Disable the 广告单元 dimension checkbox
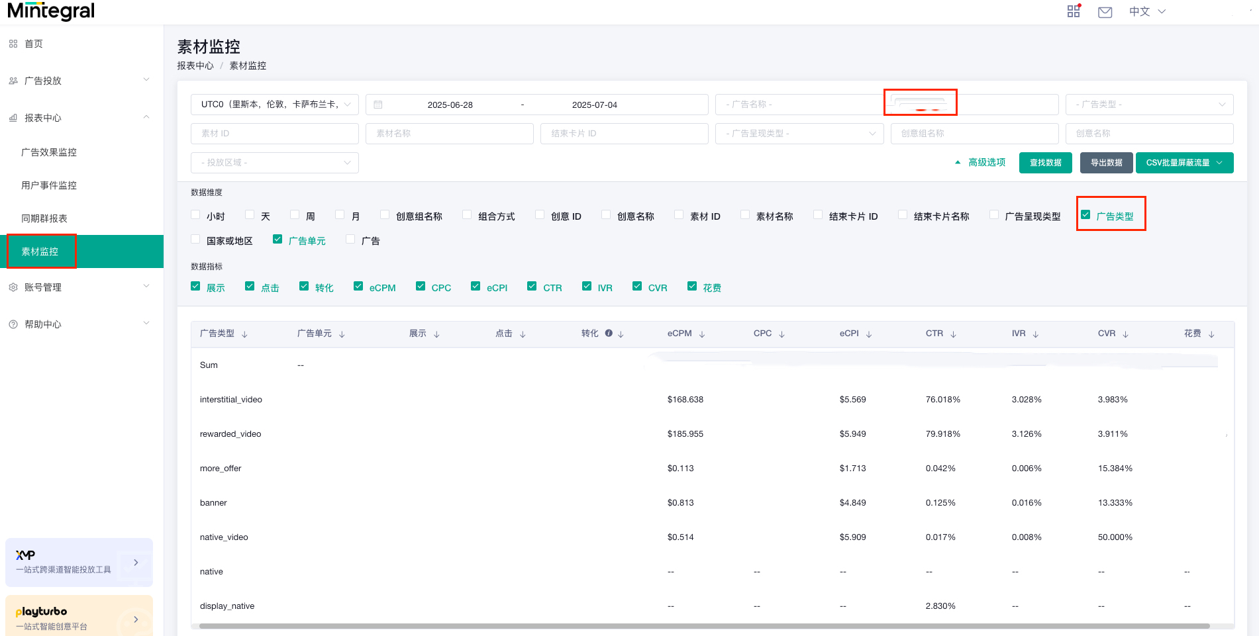 [x=277, y=239]
